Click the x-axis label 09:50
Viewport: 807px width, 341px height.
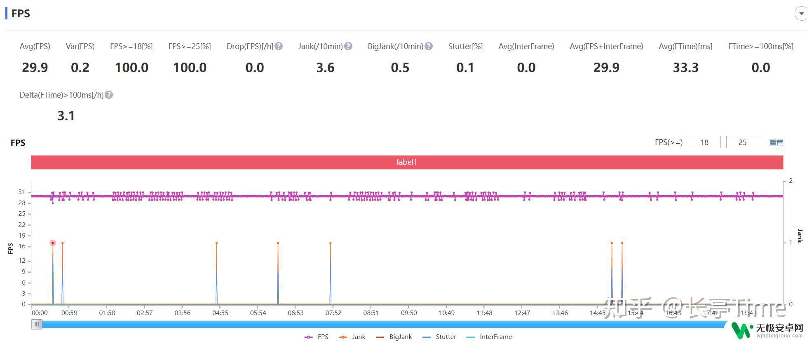409,313
